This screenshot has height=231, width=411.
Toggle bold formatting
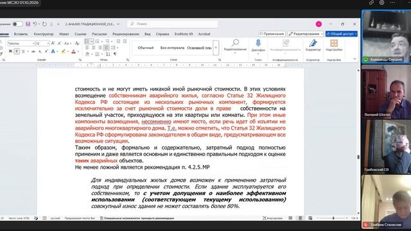click(10, 51)
